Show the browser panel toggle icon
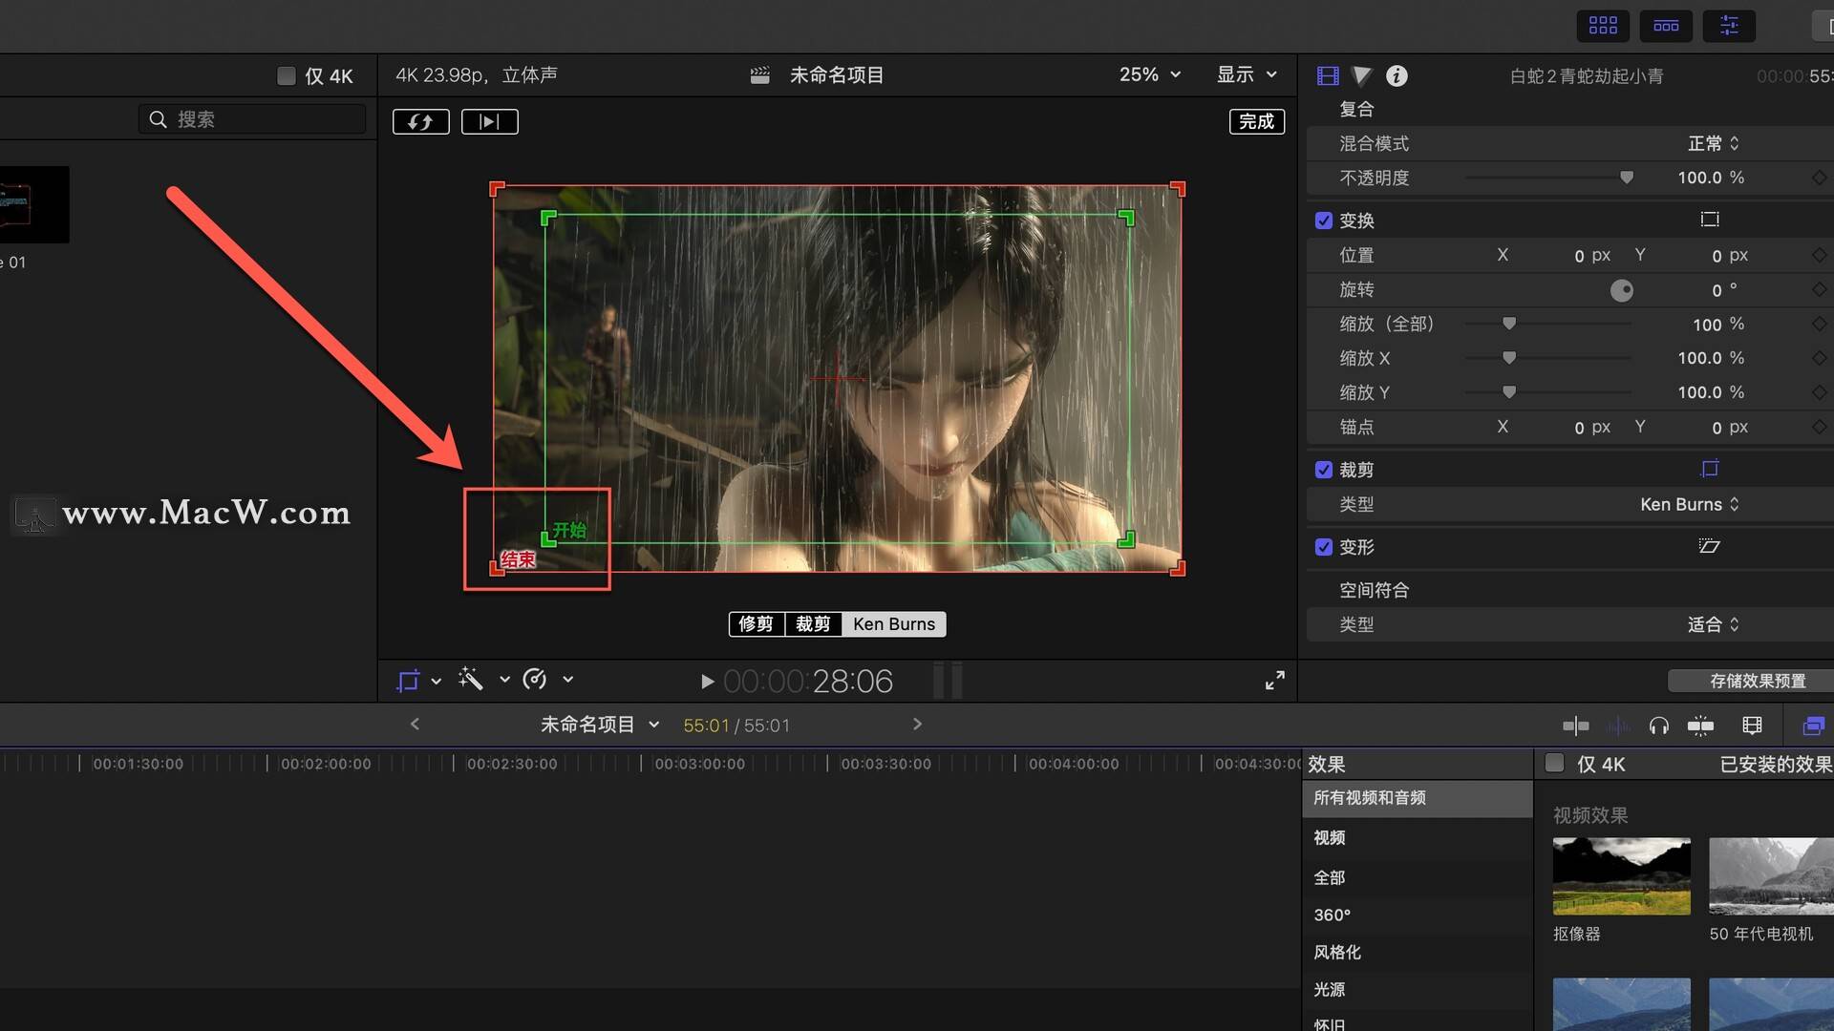 point(1603,26)
